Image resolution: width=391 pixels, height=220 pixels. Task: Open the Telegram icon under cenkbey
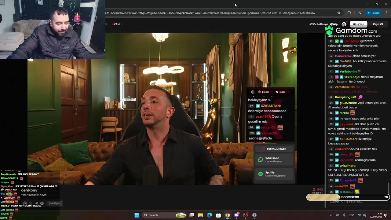(x=36, y=203)
